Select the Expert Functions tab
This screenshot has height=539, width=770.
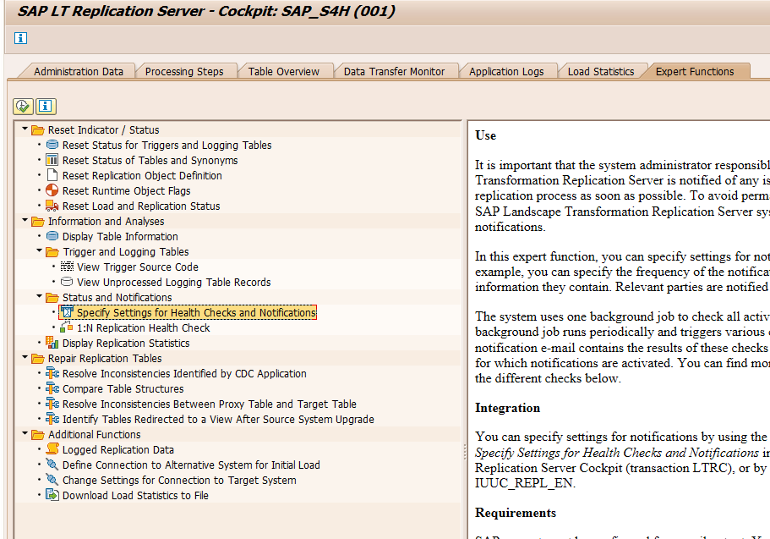(695, 71)
